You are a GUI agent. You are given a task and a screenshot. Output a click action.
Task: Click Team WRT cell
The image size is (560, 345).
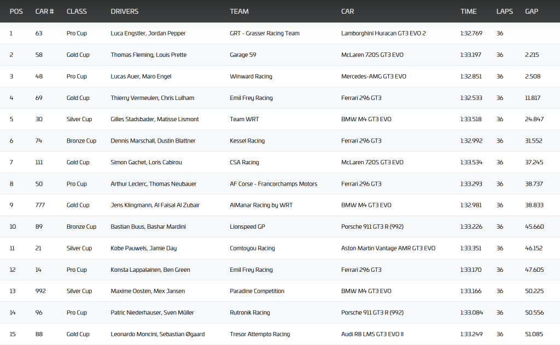pos(244,119)
